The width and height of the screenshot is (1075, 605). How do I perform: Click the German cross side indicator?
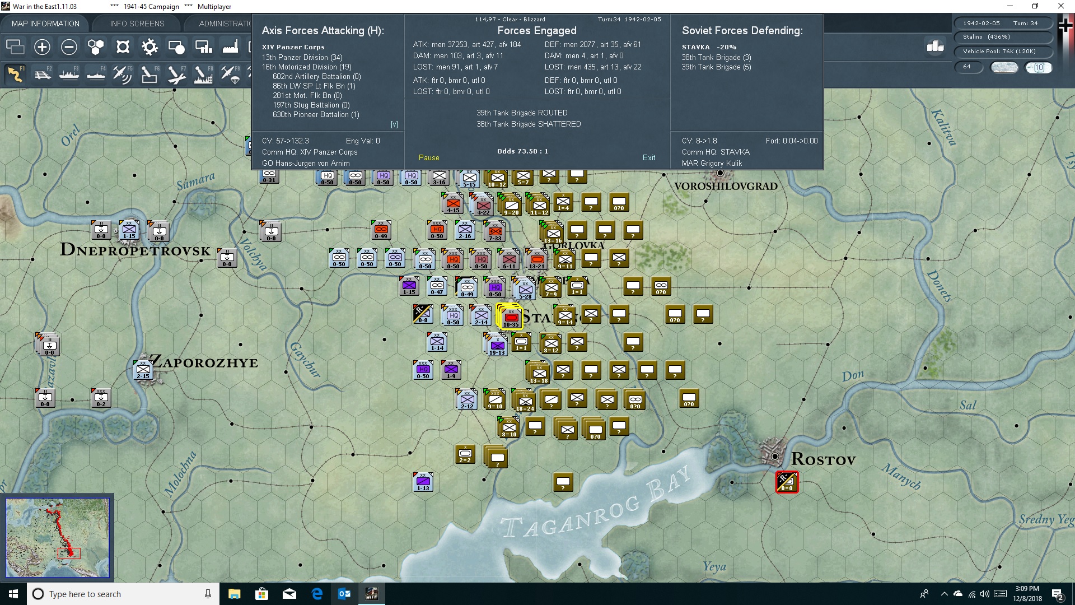pyautogui.click(x=1065, y=26)
